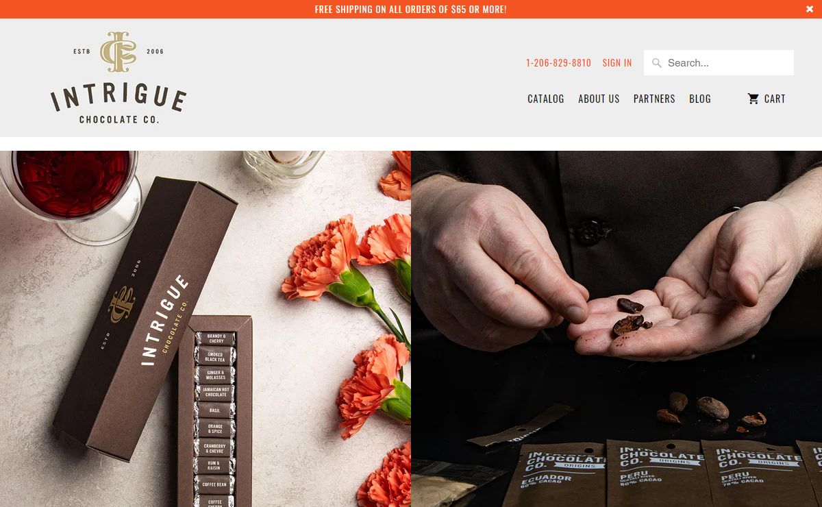Focus the Search input field
The height and width of the screenshot is (507, 822).
pyautogui.click(x=719, y=63)
